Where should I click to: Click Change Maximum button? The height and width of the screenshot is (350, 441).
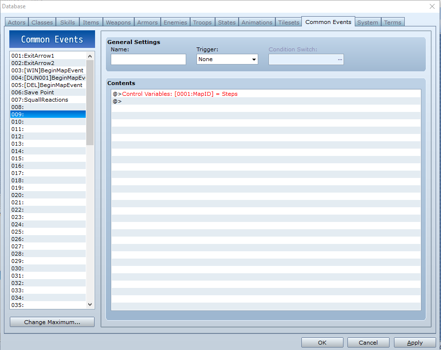tap(52, 322)
